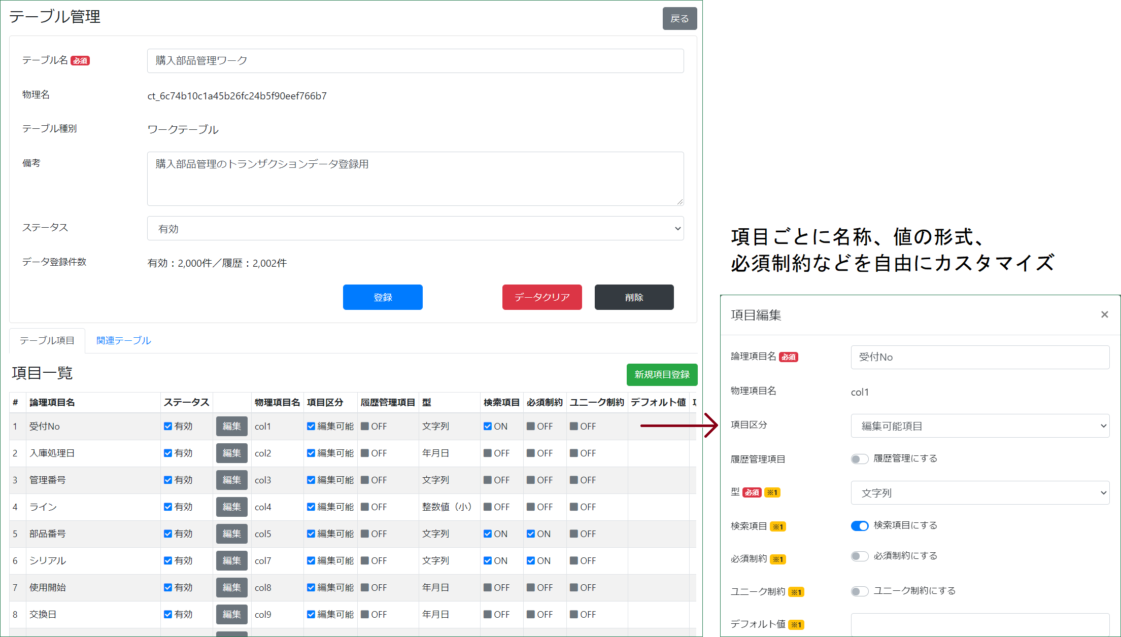Click 編集 button for 交換日 row
This screenshot has width=1121, height=637.
point(231,614)
